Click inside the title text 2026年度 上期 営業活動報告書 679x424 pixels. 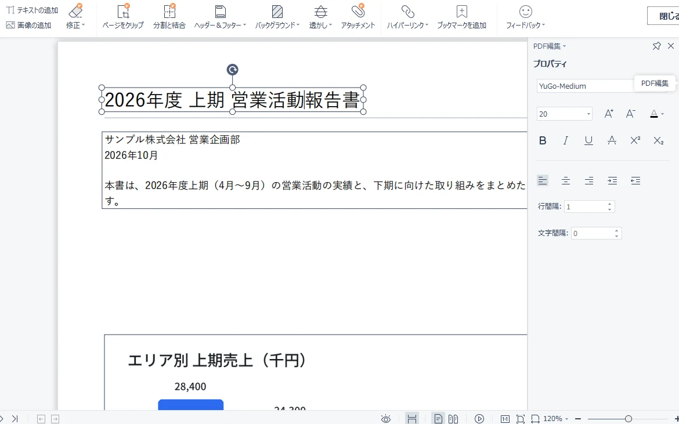232,100
